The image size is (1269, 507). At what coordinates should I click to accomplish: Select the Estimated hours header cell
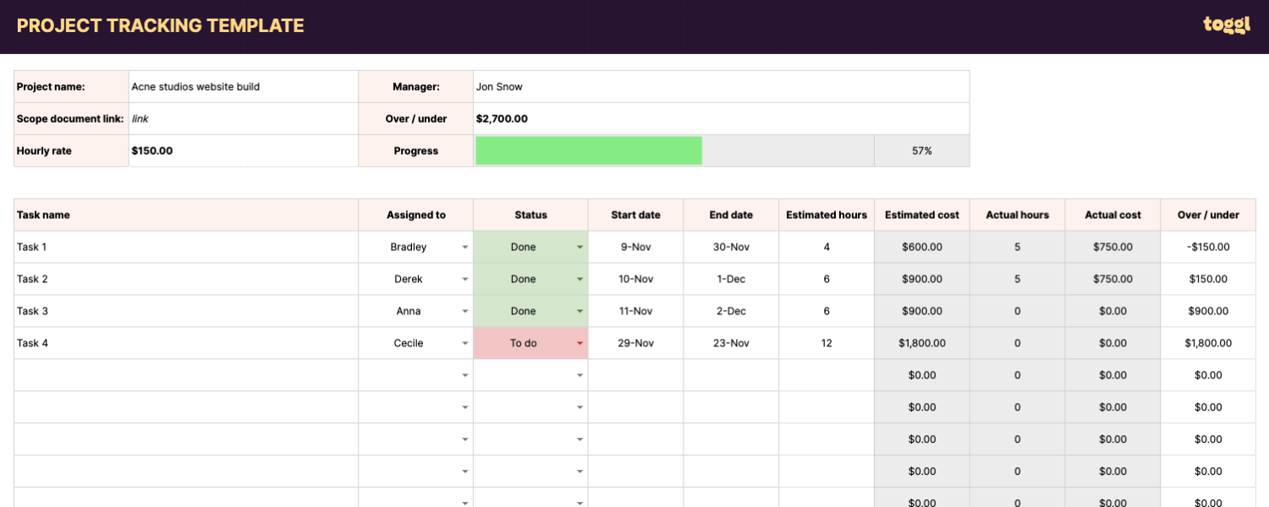(x=826, y=215)
